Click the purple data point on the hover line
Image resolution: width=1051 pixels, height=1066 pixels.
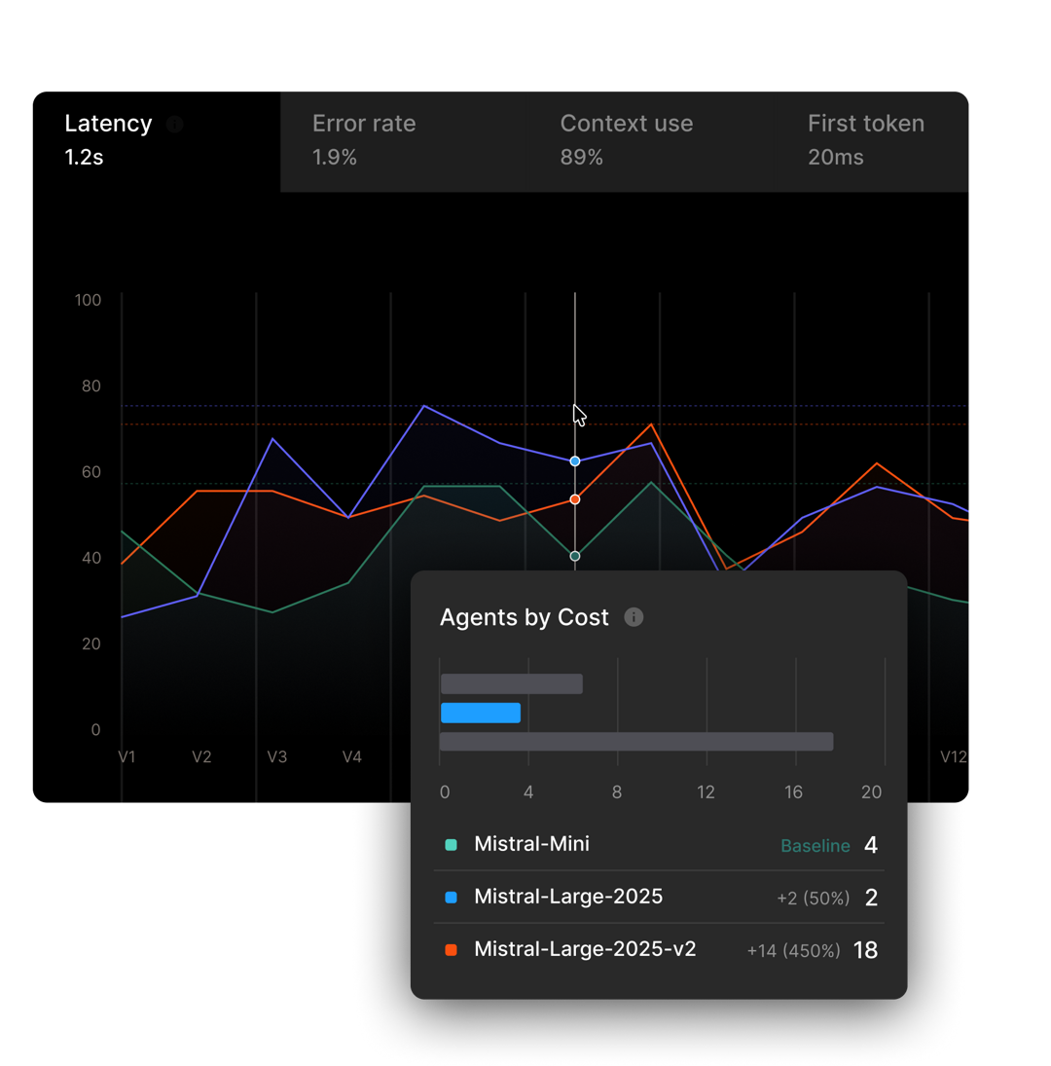(575, 461)
